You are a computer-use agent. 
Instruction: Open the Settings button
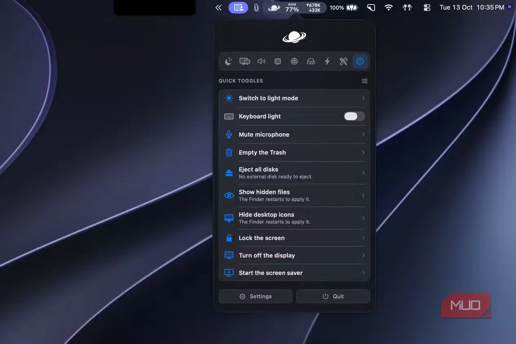[256, 296]
